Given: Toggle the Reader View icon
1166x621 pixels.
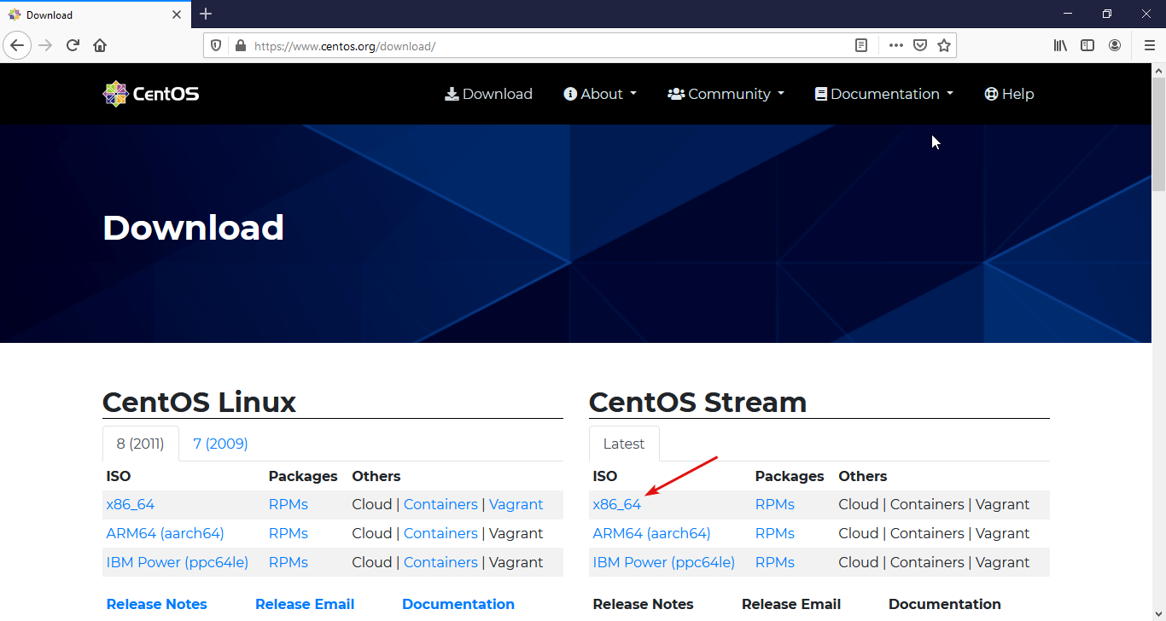Looking at the screenshot, I should click(862, 45).
